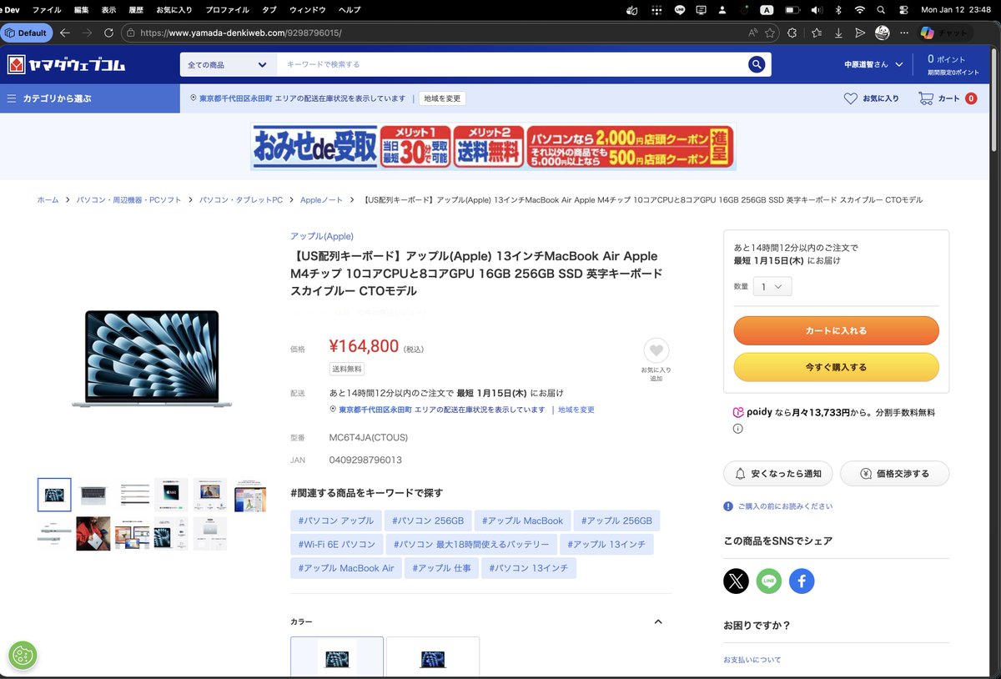
Task: Open お支払いについて help link
Action: [x=752, y=660]
